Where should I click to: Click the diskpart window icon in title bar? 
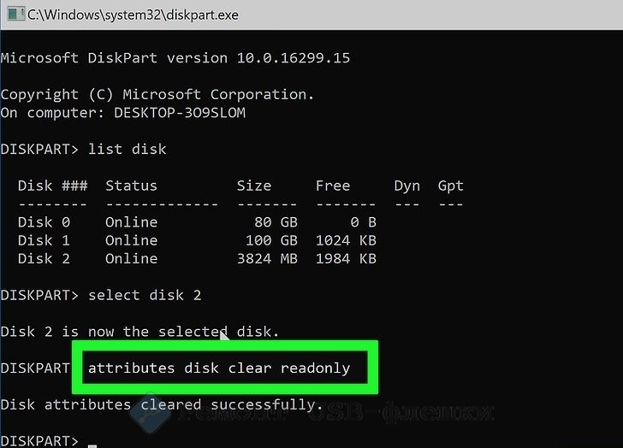15,15
